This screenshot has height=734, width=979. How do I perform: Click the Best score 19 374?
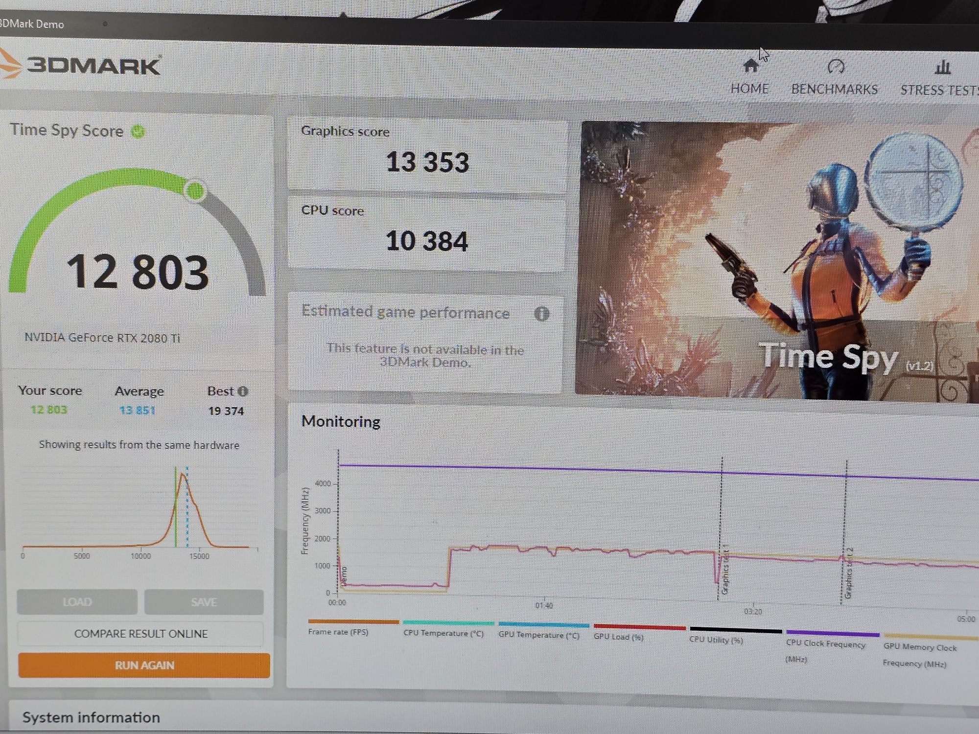pyautogui.click(x=226, y=411)
